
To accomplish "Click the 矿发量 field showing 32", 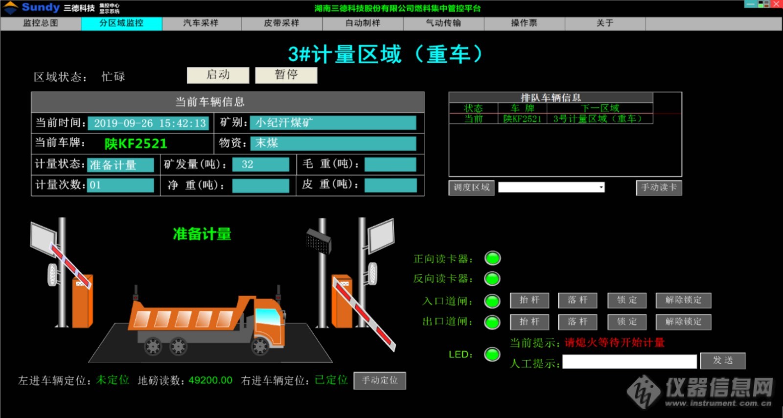I will click(261, 164).
